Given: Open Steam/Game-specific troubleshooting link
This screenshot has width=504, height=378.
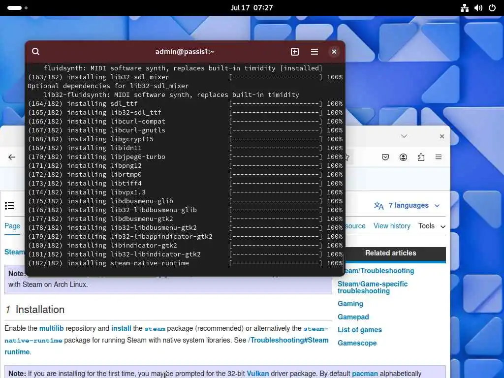Looking at the screenshot, I should click(373, 287).
